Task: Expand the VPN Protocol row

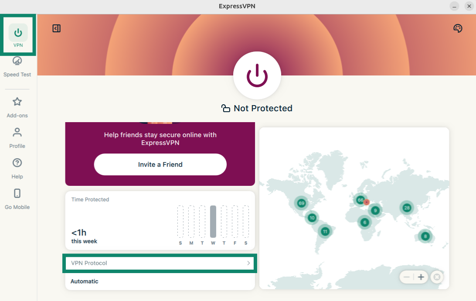Action: tap(160, 263)
